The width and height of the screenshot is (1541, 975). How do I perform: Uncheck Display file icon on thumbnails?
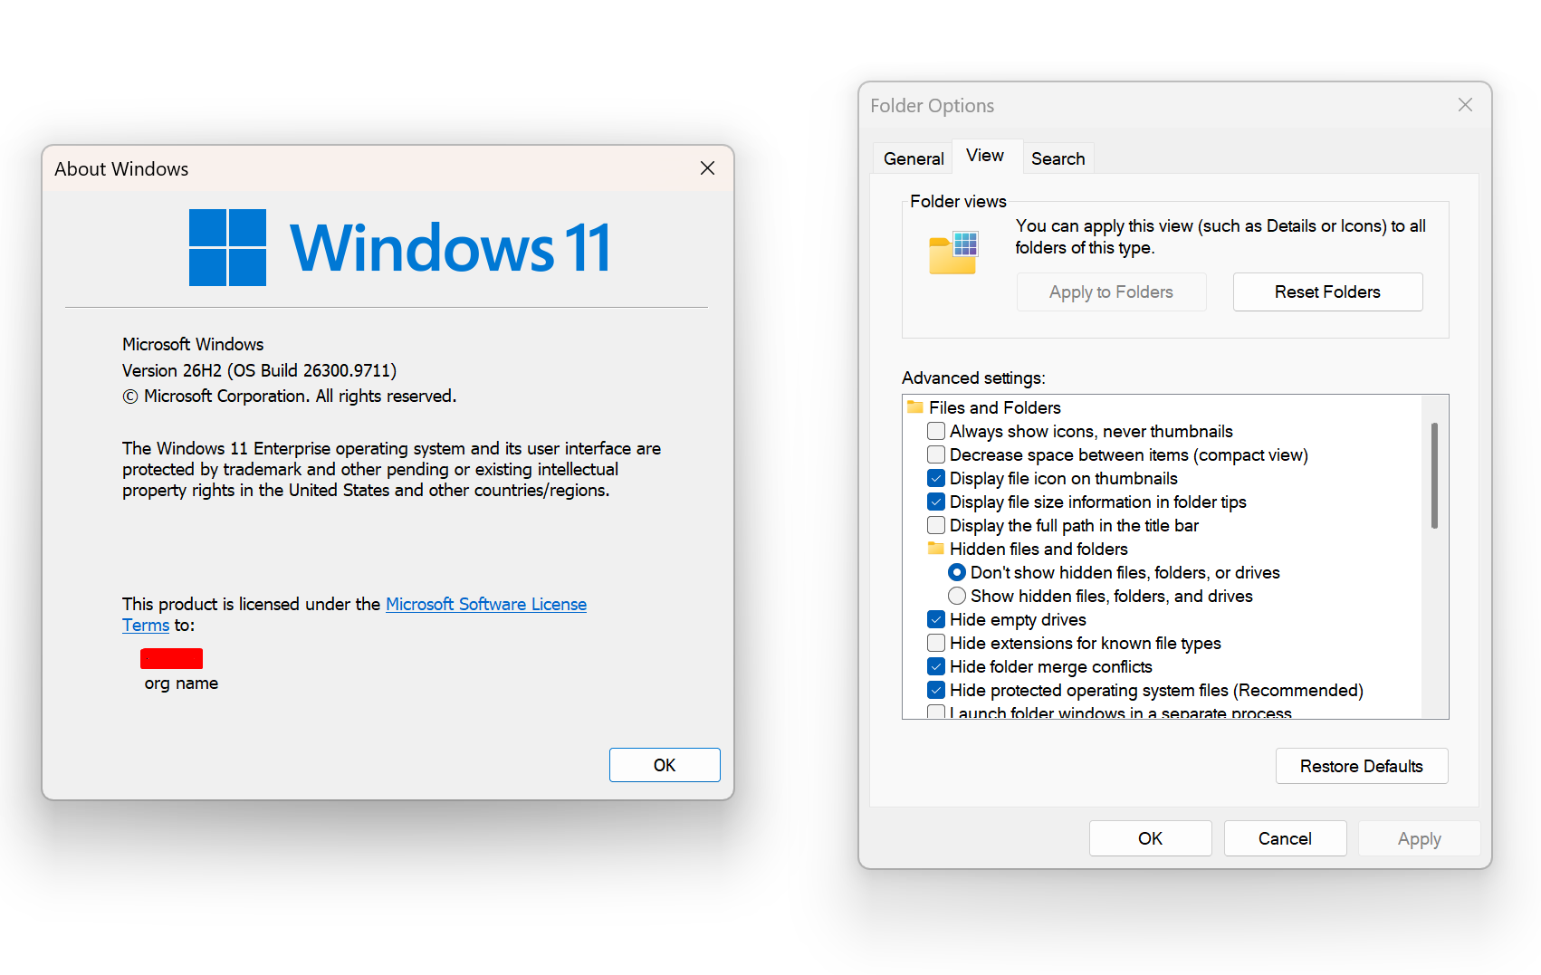coord(936,478)
